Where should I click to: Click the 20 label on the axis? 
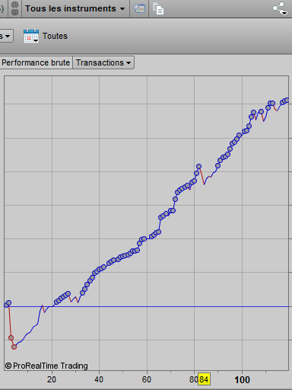pyautogui.click(x=52, y=379)
